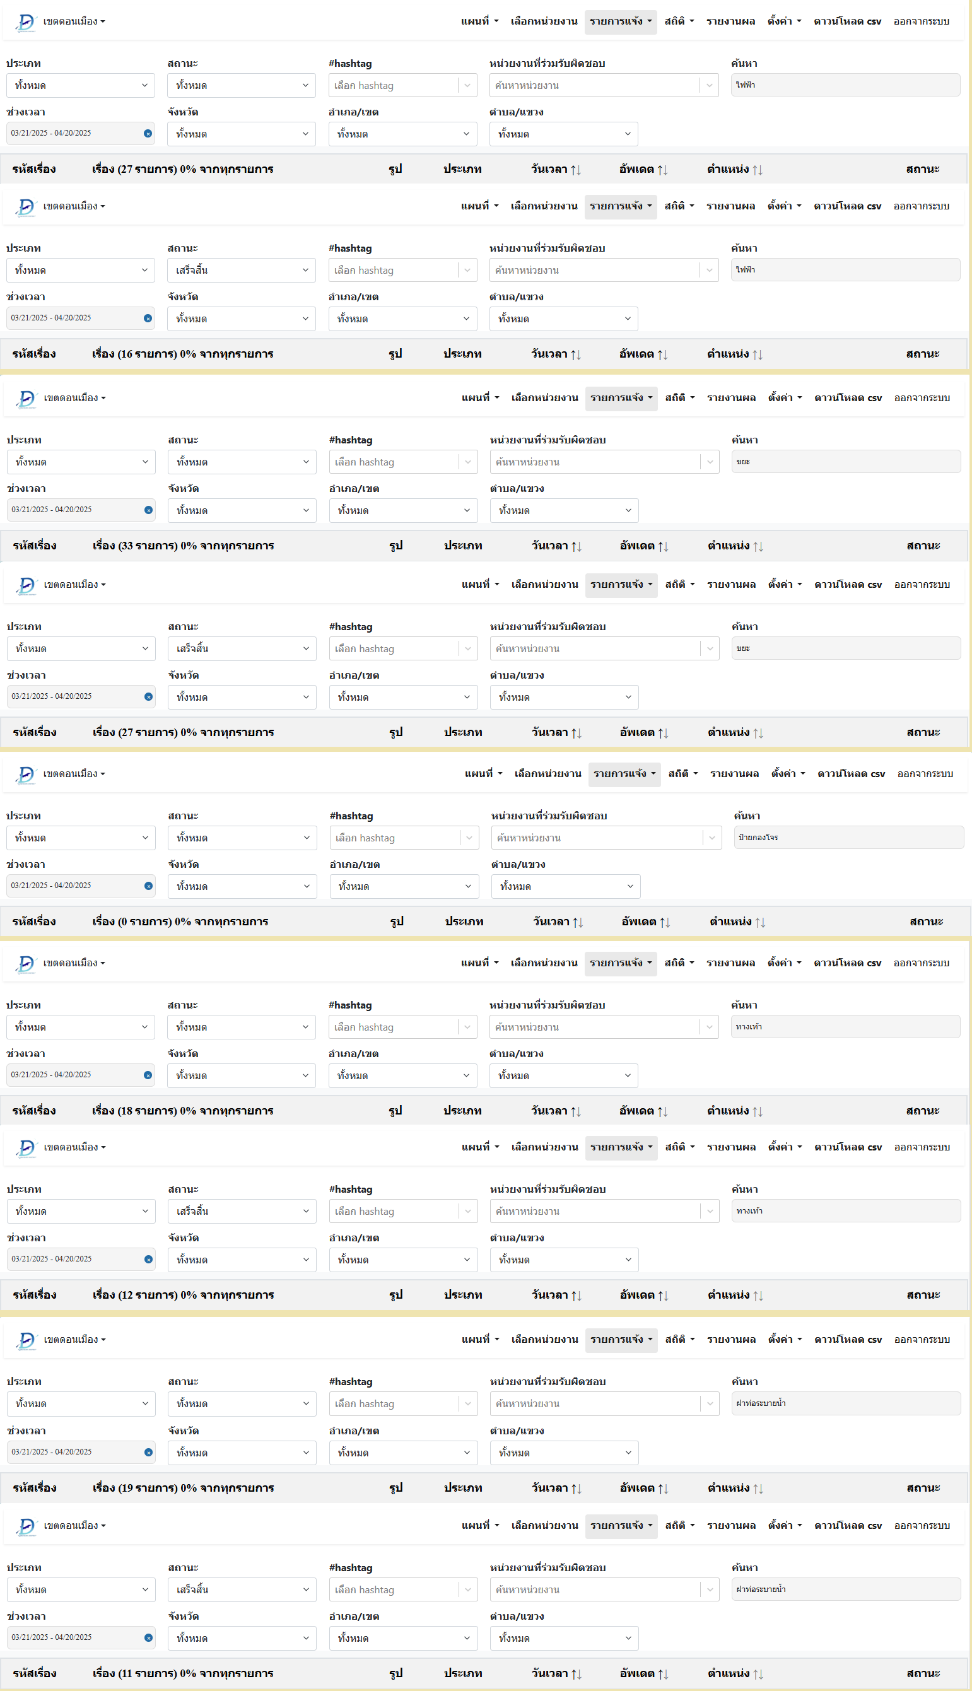
Task: Click the ค้นหาหน่วยงาน field in the 19 รายการ panel
Action: coord(604,1403)
